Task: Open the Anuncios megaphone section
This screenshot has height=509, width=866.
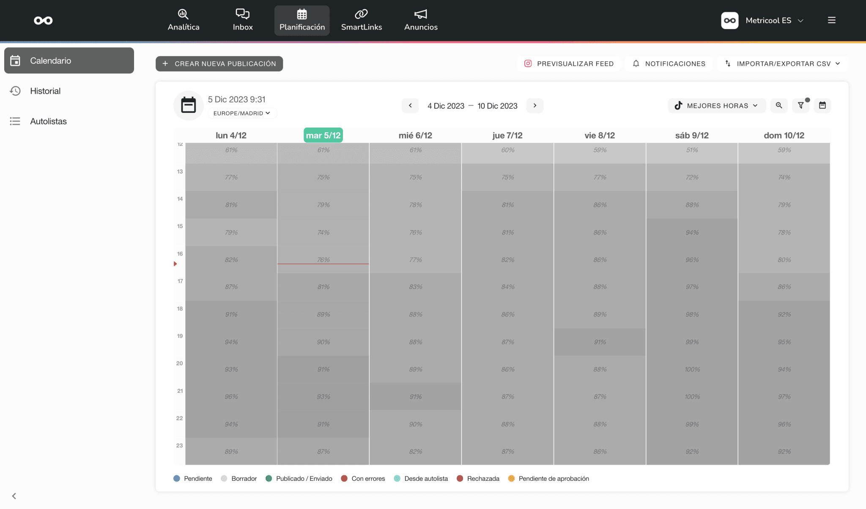Action: (x=421, y=20)
